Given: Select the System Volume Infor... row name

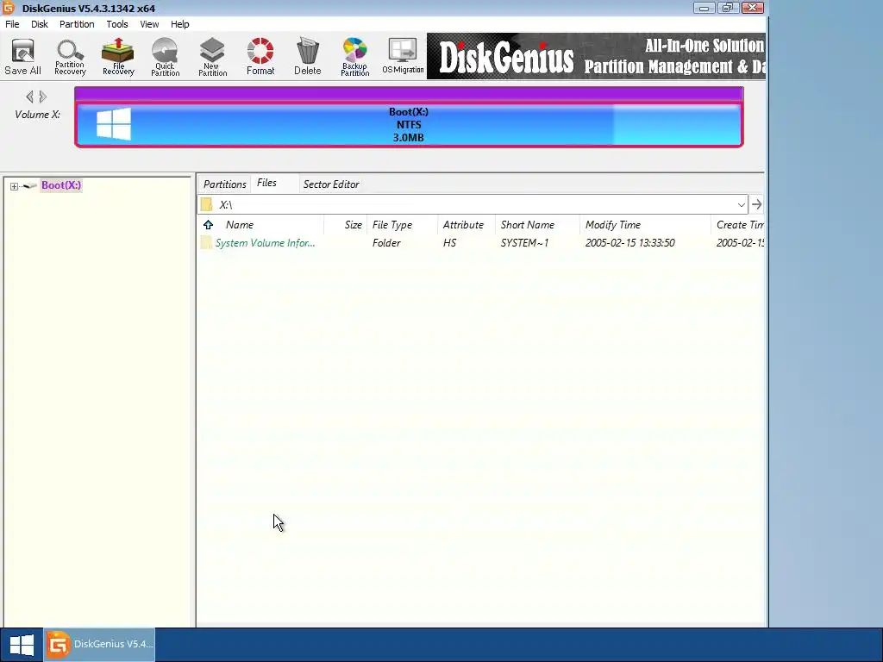Looking at the screenshot, I should (x=265, y=242).
